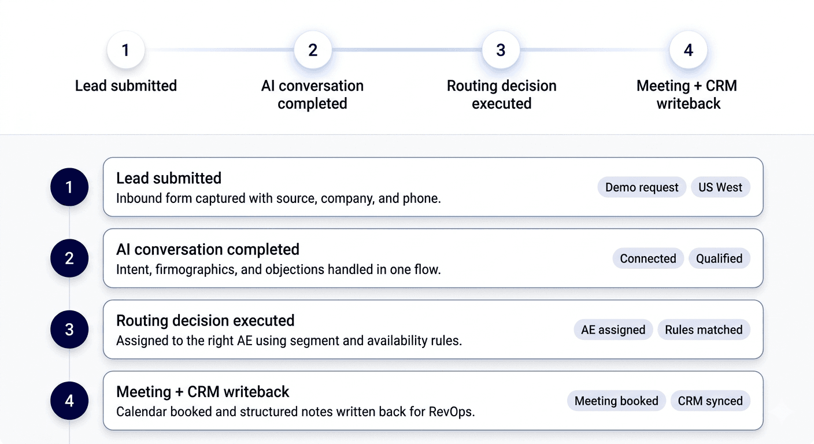Select stepper circle 4 for Meeting + CRM
This screenshot has width=814, height=444.
click(687, 50)
